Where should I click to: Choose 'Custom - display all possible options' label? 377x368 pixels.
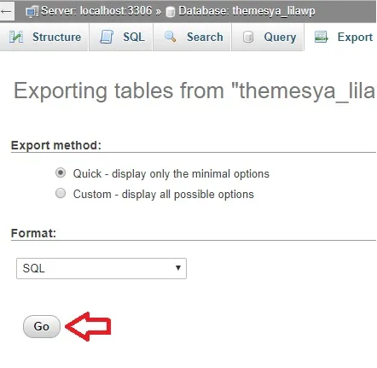[164, 195]
